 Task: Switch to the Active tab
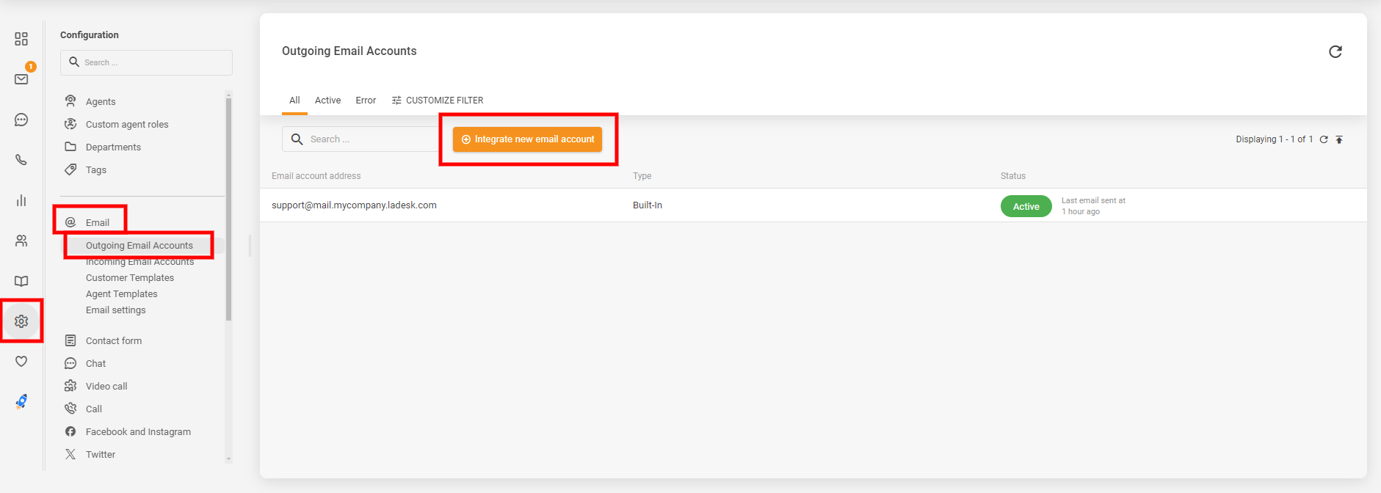tap(327, 101)
